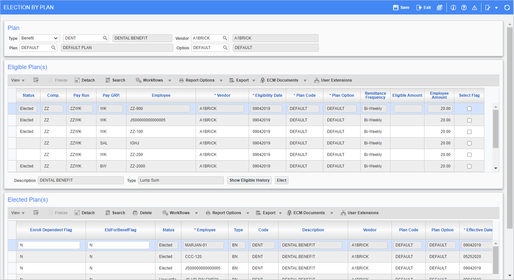The height and width of the screenshot is (280, 514).
Task: Sort by Employee Amount column header
Action: pos(439,95)
